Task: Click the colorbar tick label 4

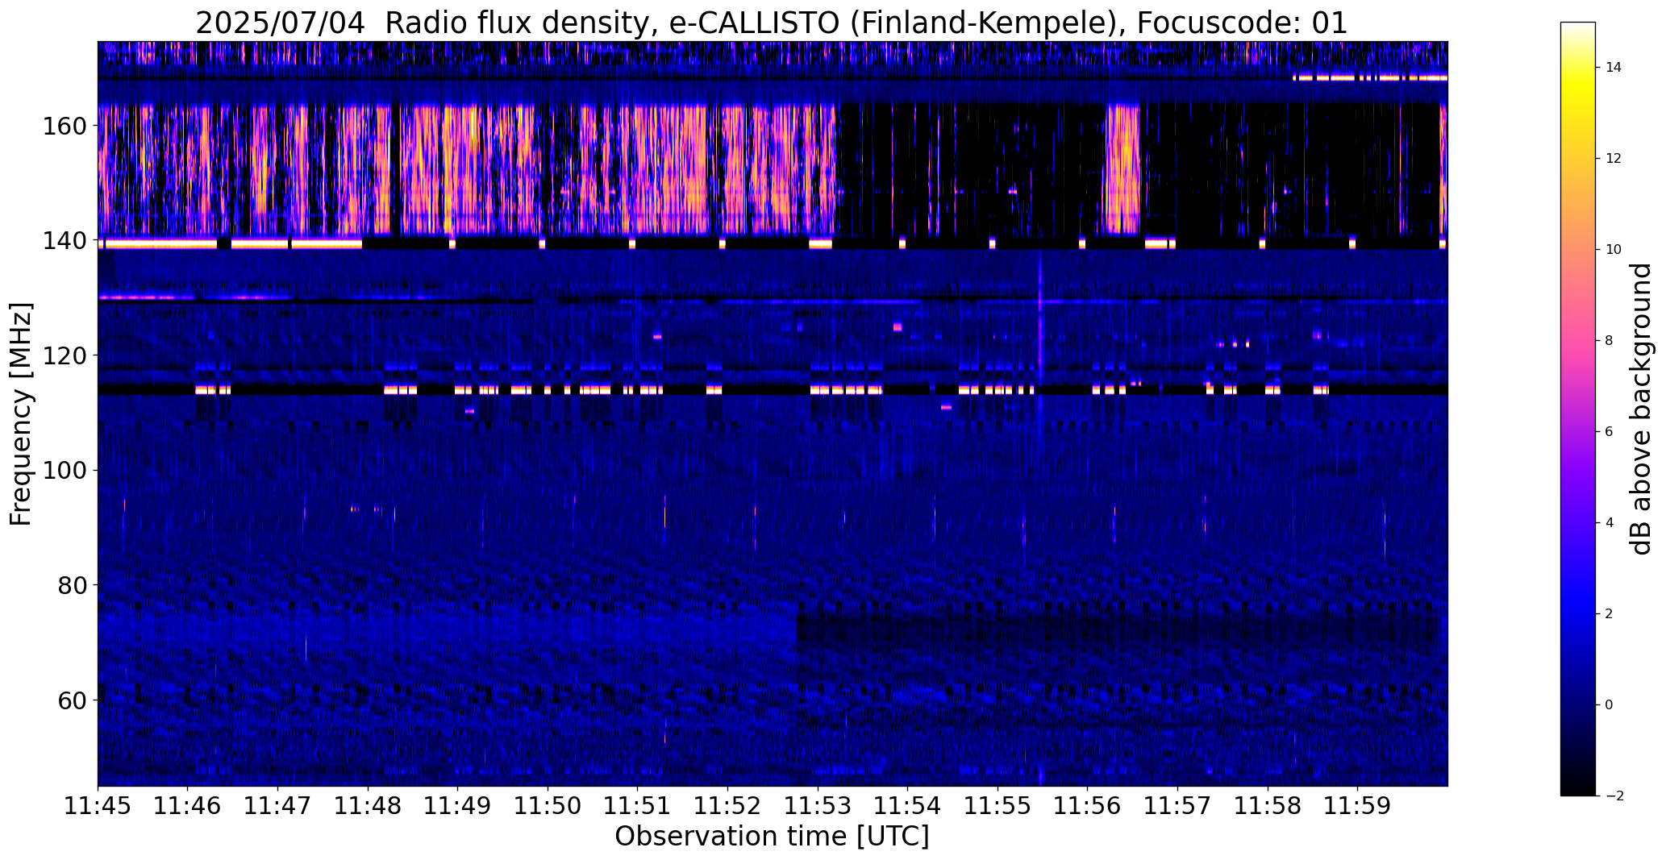Action: pyautogui.click(x=1609, y=522)
